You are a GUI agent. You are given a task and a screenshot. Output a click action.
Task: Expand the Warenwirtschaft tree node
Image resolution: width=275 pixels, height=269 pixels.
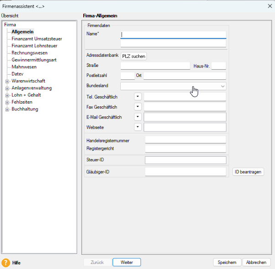tap(7, 82)
